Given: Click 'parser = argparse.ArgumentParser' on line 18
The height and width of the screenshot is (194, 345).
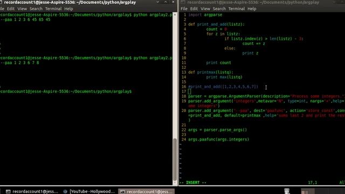Looking at the screenshot, I should pos(224,96).
